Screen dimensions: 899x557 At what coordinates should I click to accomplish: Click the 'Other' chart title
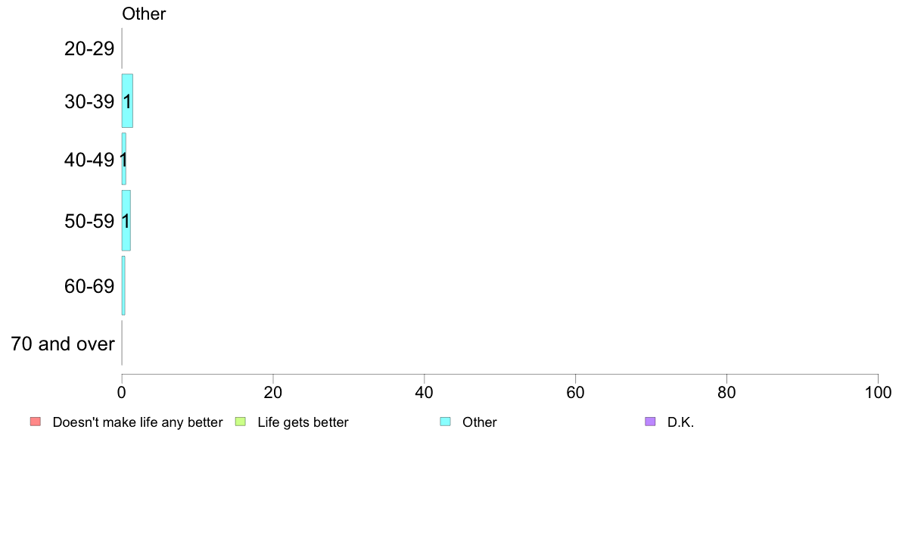tap(144, 14)
